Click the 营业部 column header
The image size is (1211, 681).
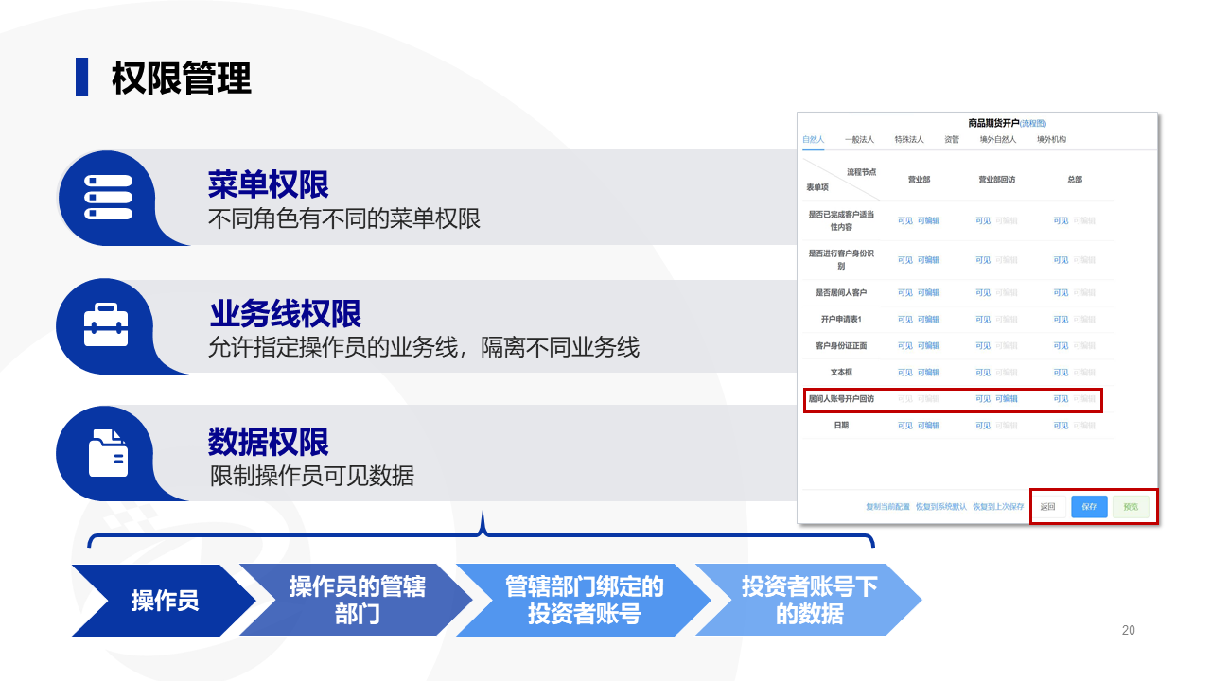tap(919, 180)
